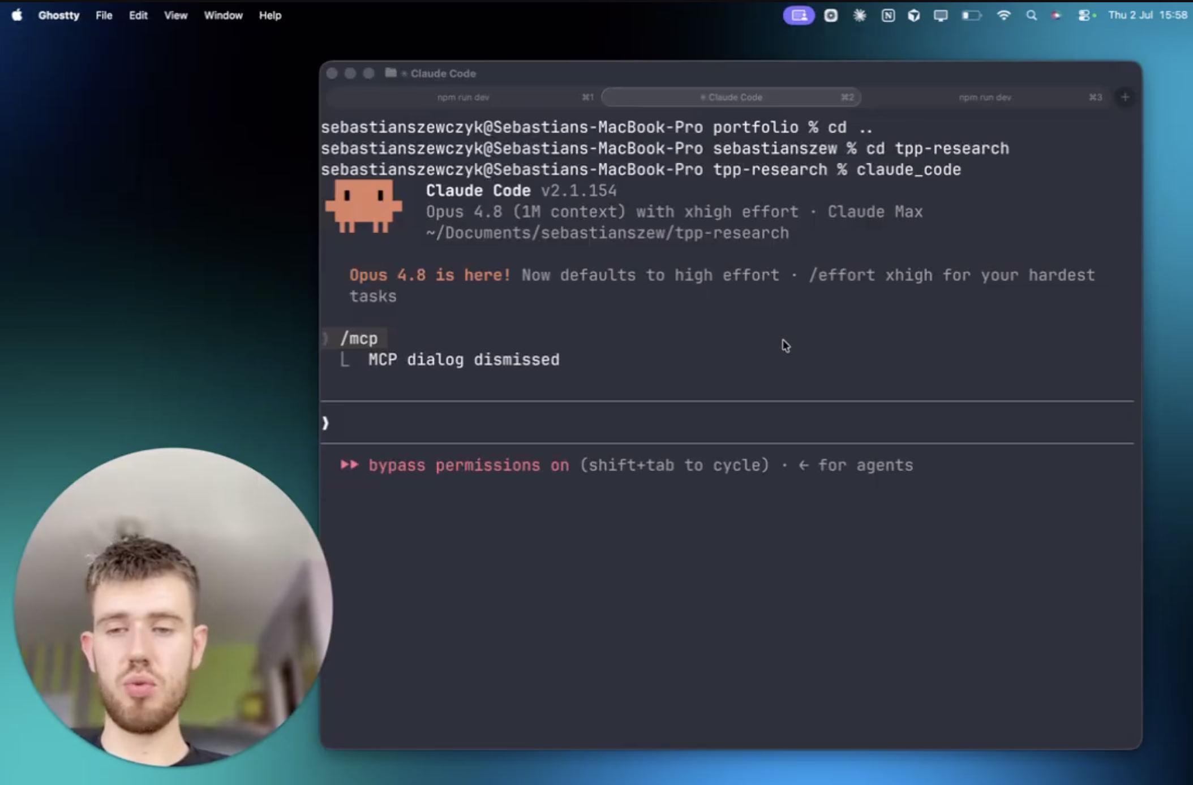Open the Ghostty application menu
This screenshot has height=785, width=1193.
(x=59, y=15)
